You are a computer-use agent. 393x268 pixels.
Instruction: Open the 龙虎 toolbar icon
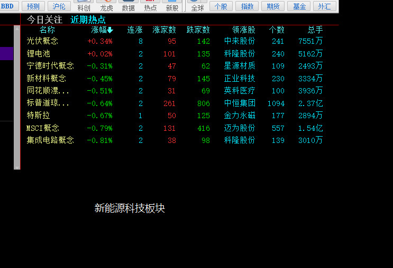(x=106, y=6)
